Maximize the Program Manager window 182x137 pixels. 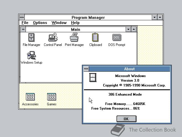pos(160,17)
